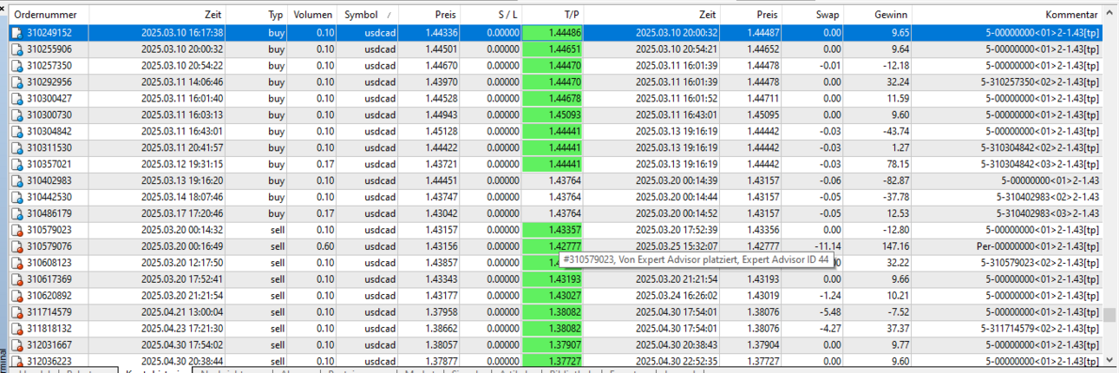Click Swap value -11.14
The height and width of the screenshot is (373, 1119).
point(828,246)
